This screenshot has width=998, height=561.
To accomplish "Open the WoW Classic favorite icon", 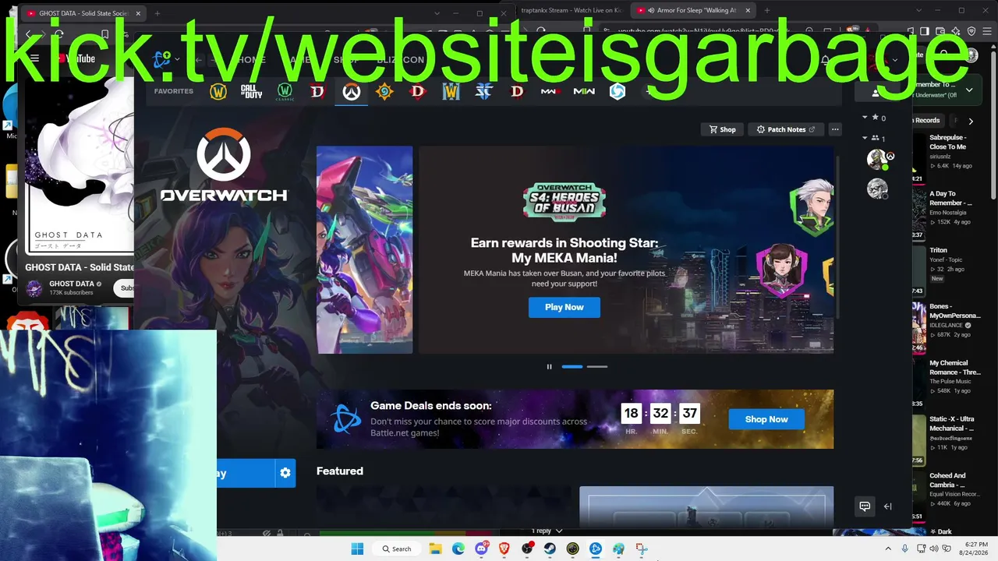I will [285, 92].
